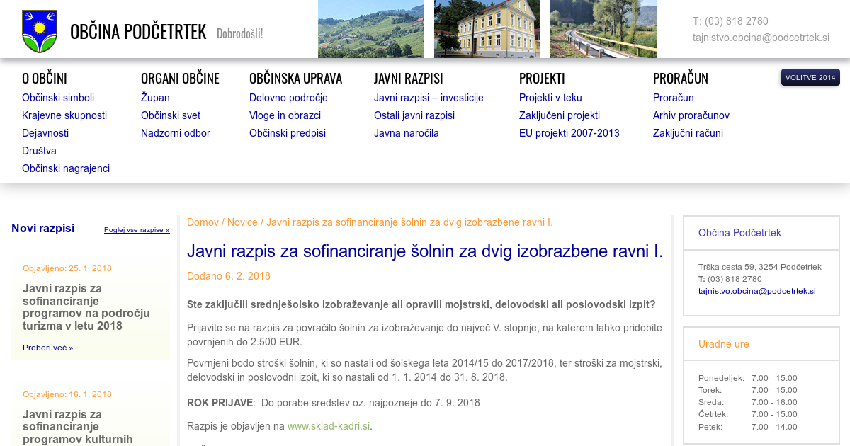View EU projekti 2007-2013
This screenshot has height=446, width=850.
(569, 133)
